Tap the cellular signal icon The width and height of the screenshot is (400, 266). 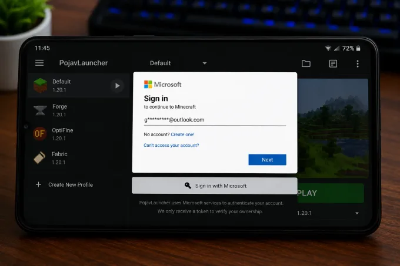click(x=337, y=48)
